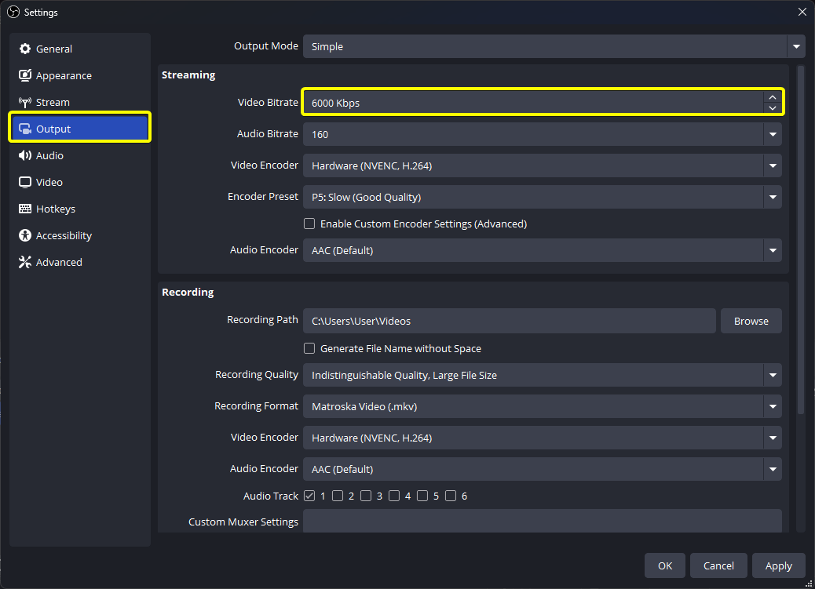The width and height of the screenshot is (815, 589).
Task: Click the Custom Muxer Settings field
Action: pos(542,521)
